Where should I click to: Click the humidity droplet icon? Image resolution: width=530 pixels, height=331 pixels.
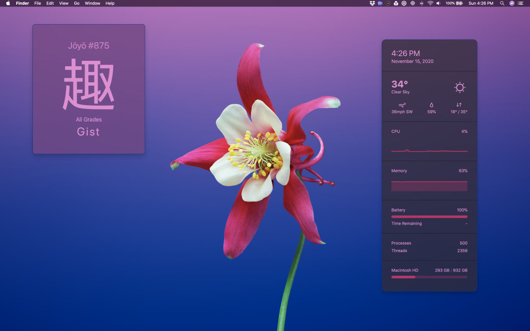coord(432,105)
